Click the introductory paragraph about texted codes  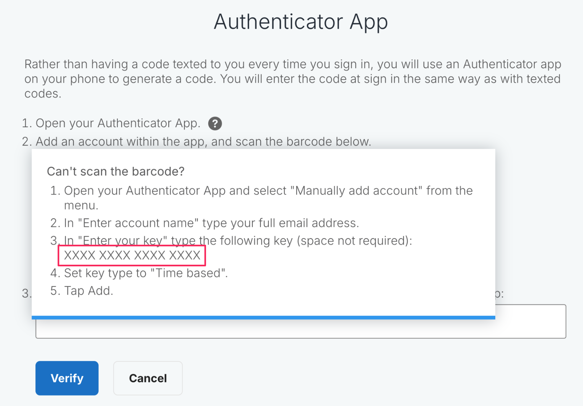[x=292, y=79]
